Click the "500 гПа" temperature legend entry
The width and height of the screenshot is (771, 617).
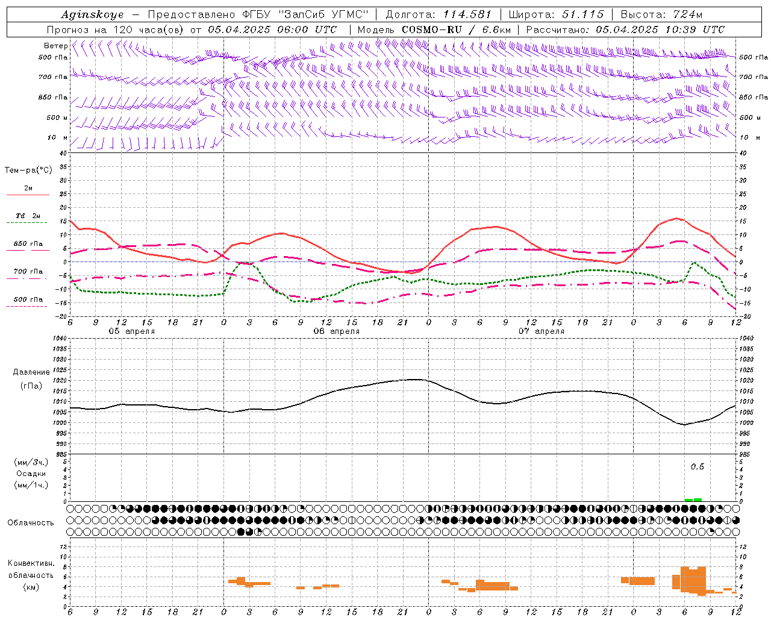[28, 299]
